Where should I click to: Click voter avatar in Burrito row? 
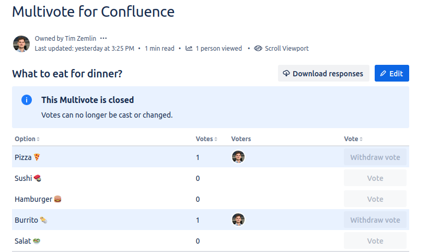[x=238, y=220]
